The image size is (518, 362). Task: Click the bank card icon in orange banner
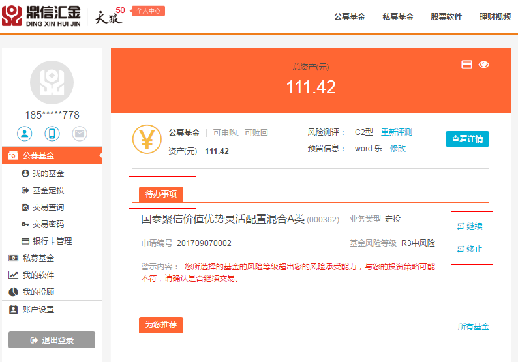[466, 65]
